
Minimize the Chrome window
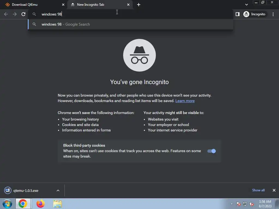click(256, 2)
